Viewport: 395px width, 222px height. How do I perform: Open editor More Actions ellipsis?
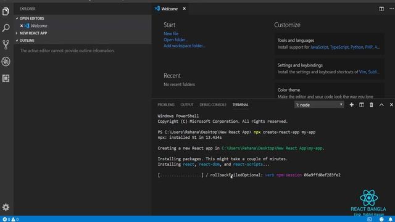(x=391, y=9)
